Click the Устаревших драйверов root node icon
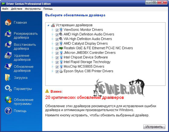 click(53, 25)
